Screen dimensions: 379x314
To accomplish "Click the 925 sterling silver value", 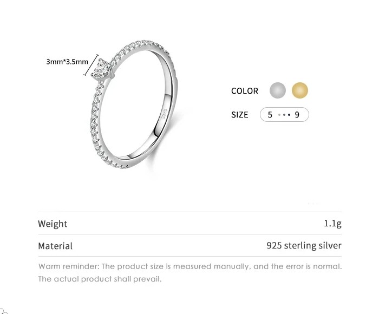I will (304, 246).
